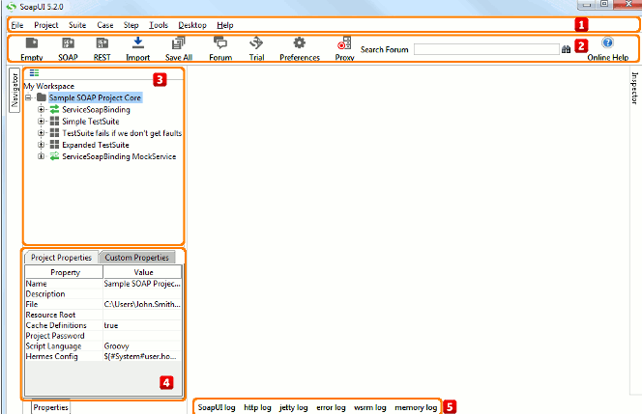Collapse the Sample SOAP Project Core node

click(x=28, y=97)
